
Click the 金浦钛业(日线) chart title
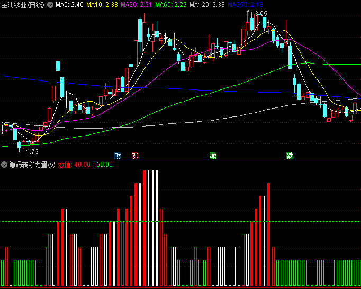[x=23, y=5]
